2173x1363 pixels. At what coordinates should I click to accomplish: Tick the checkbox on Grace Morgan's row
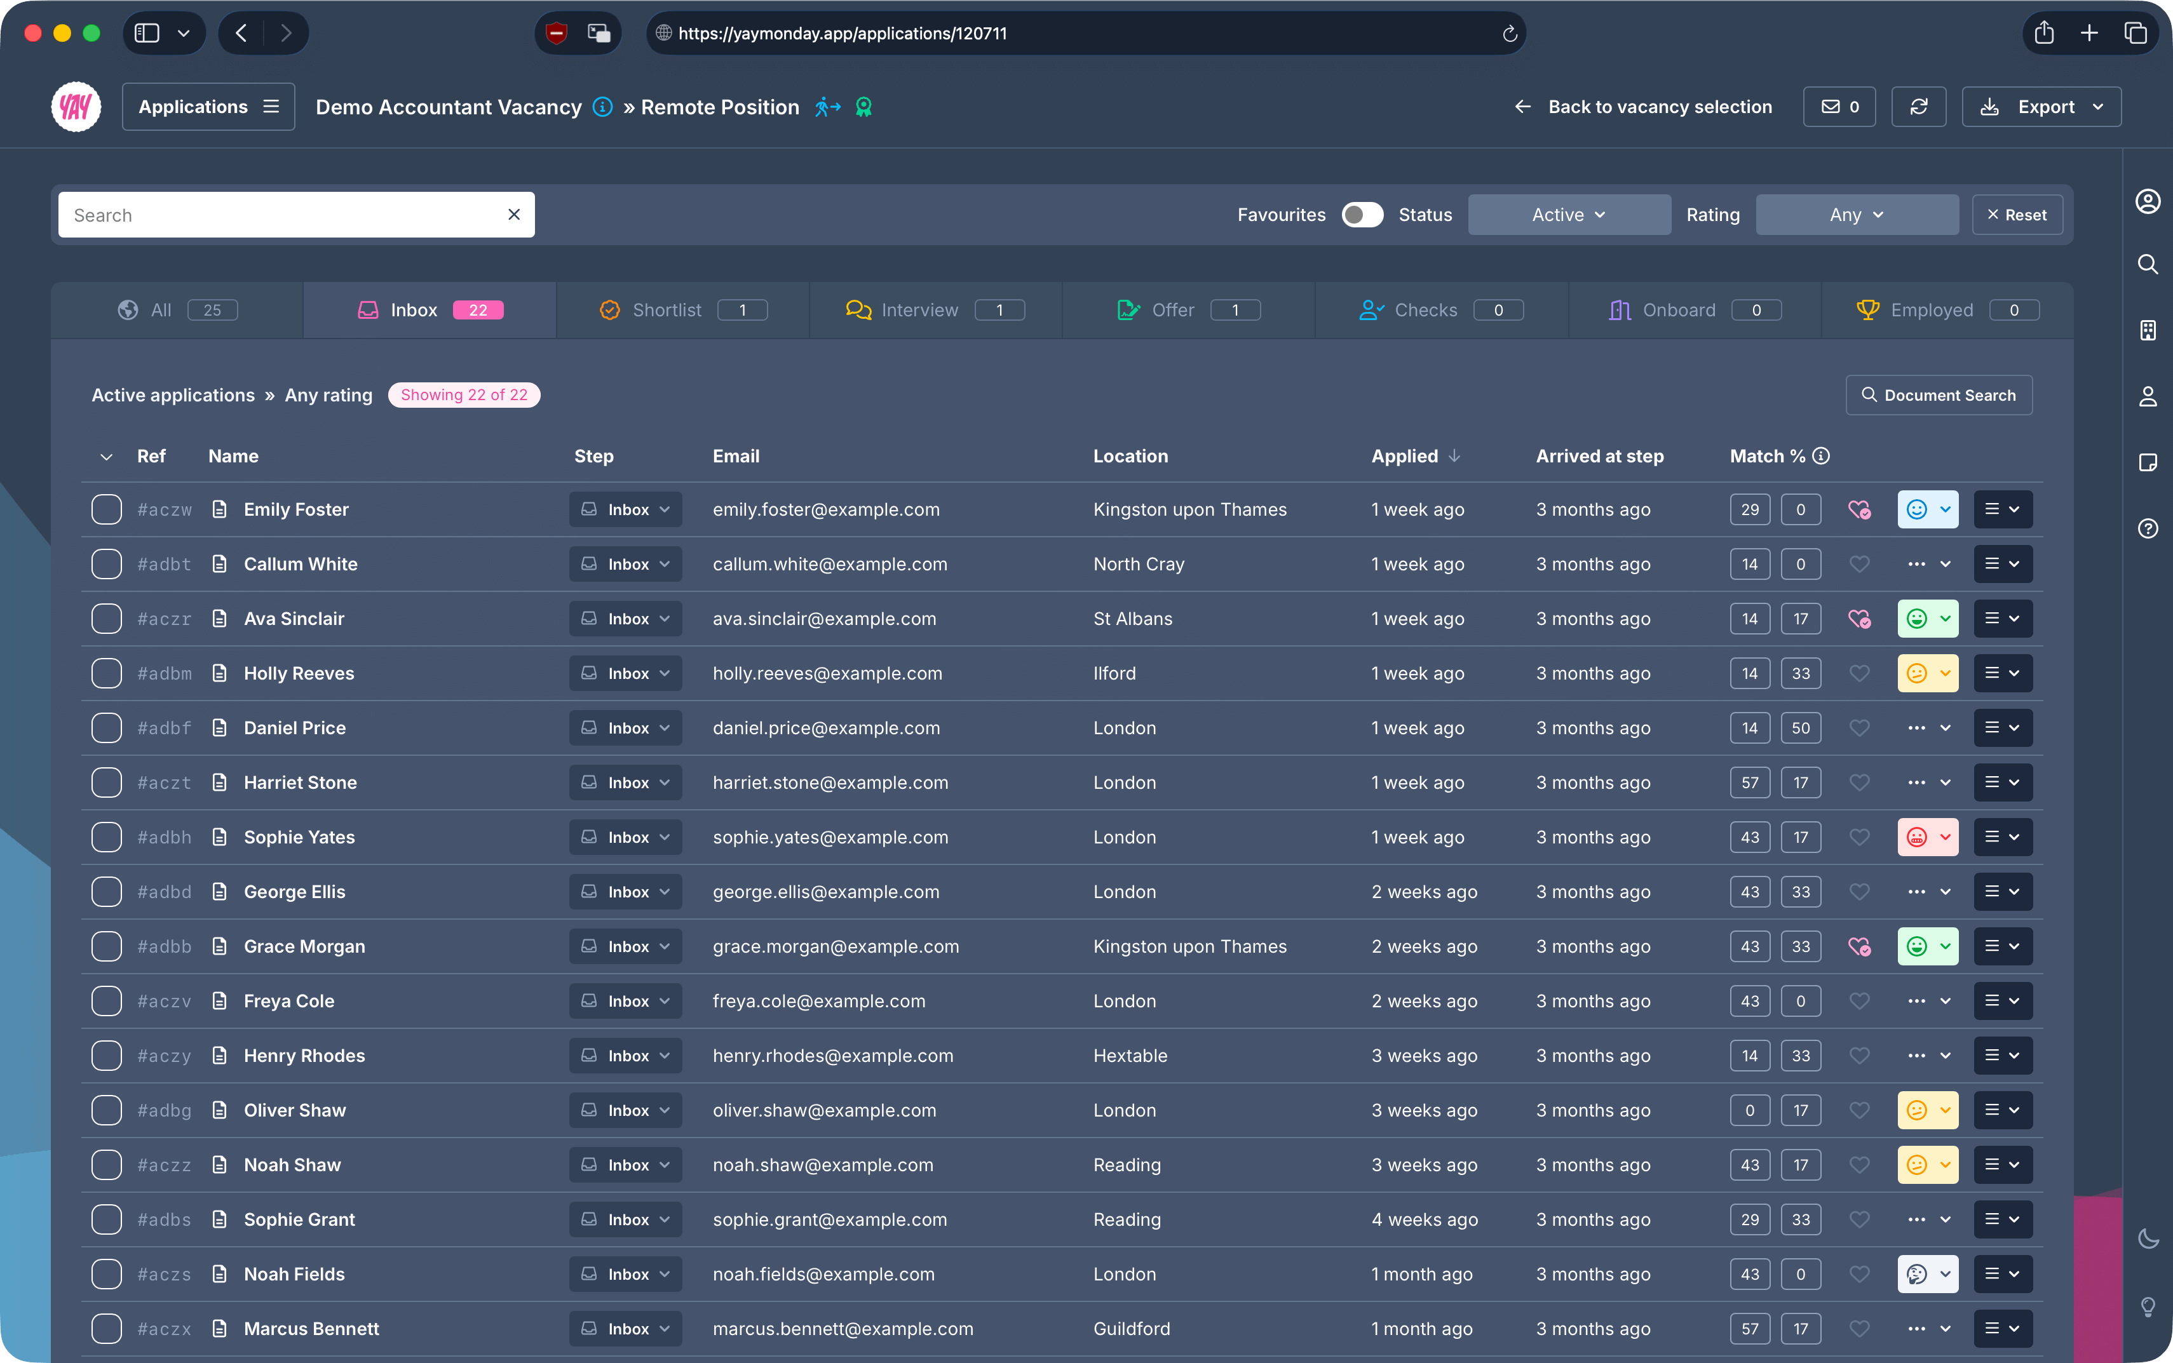[x=105, y=946]
